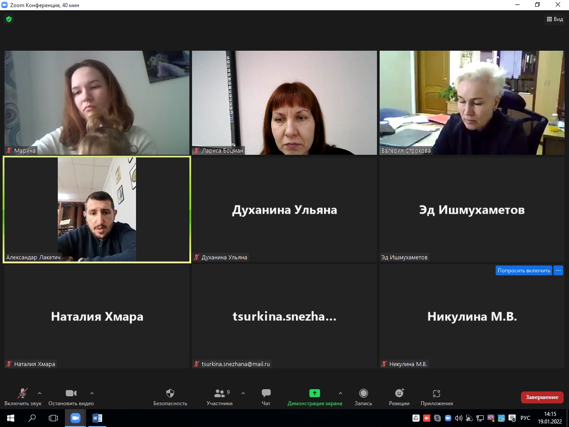Open the notification list tray icon

coord(512,418)
